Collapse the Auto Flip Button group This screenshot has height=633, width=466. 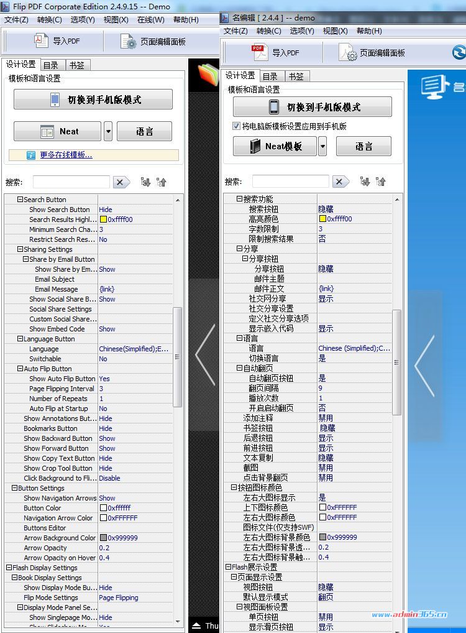click(x=20, y=369)
